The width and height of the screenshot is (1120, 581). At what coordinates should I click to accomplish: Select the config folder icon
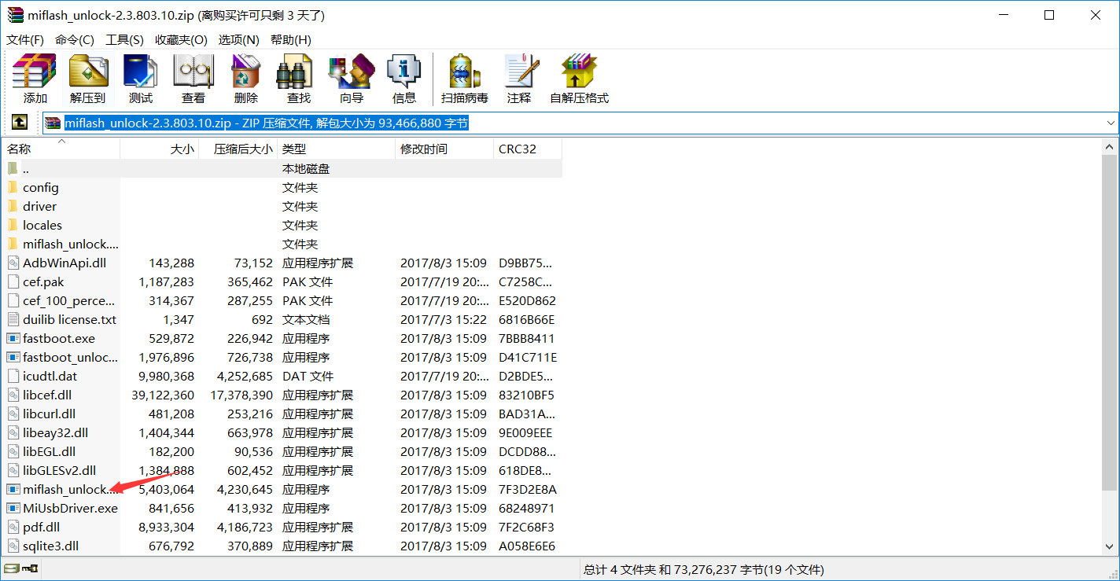(13, 187)
